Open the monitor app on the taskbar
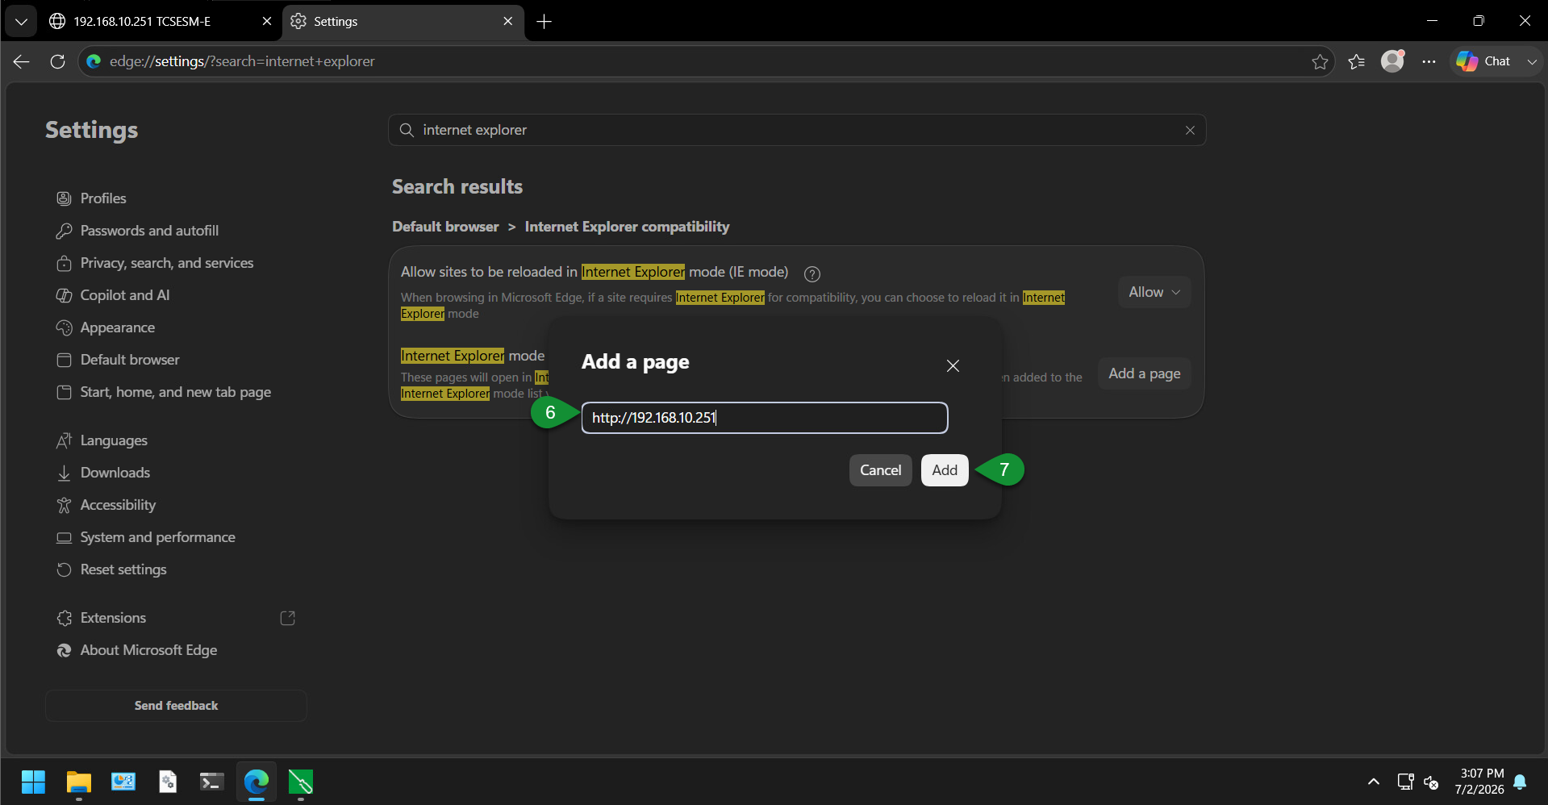This screenshot has height=805, width=1548. [x=123, y=782]
